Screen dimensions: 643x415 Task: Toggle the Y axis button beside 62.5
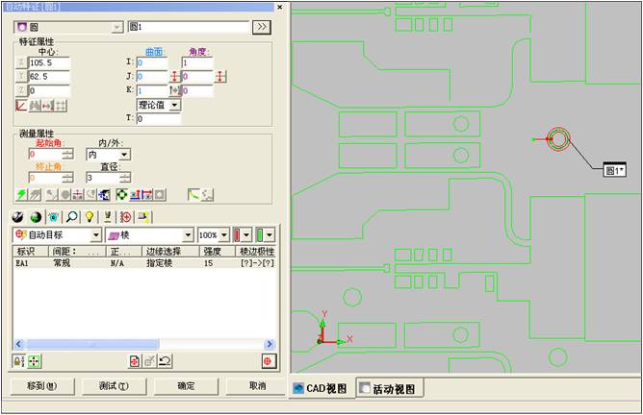tap(21, 77)
